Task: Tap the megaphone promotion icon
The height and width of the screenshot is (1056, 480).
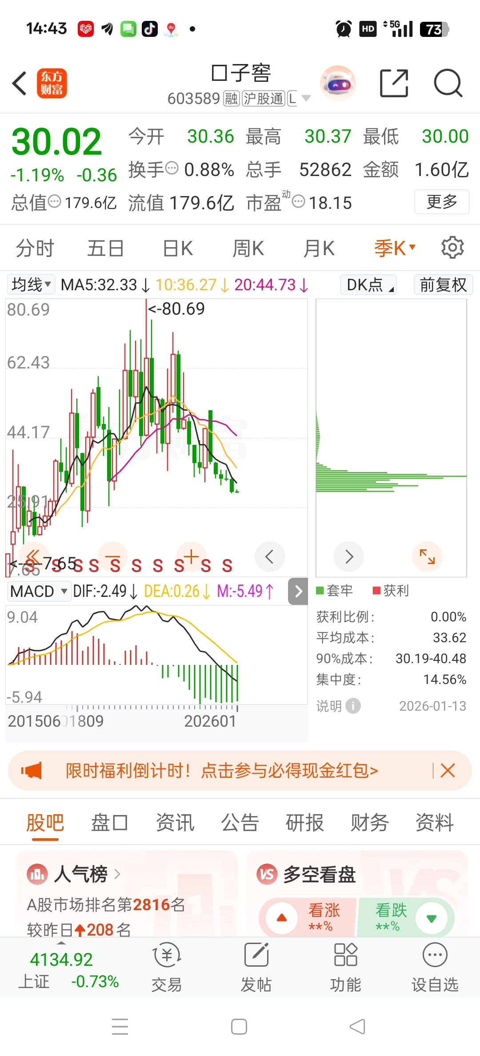Action: [x=32, y=770]
